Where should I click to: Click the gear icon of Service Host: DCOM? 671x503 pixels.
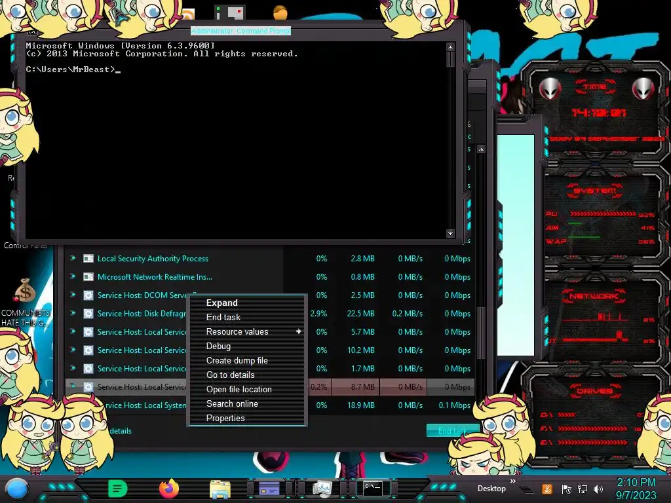point(88,295)
